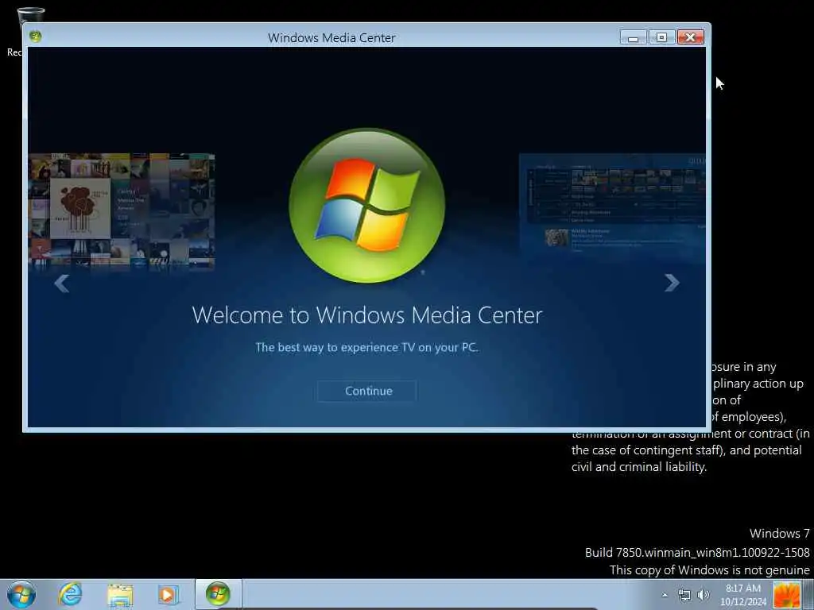
Task: Open the Start menu orb
Action: 21,594
